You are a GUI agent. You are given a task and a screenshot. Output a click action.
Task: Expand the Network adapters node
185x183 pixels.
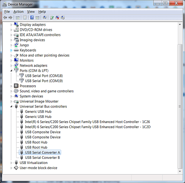point(11,66)
